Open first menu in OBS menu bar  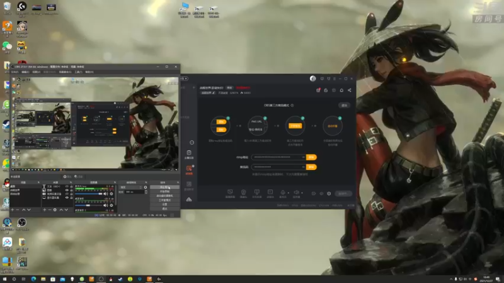tap(14, 72)
